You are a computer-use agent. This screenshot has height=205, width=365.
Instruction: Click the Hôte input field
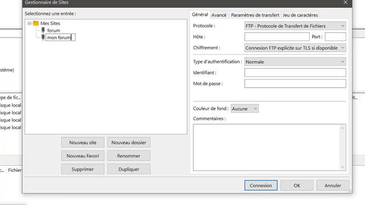point(277,36)
